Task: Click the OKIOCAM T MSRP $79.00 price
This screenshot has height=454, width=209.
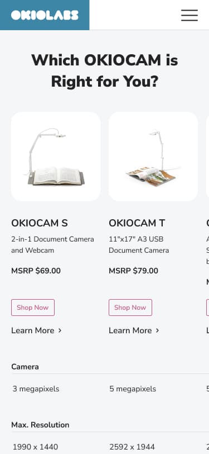Action: coord(133,271)
